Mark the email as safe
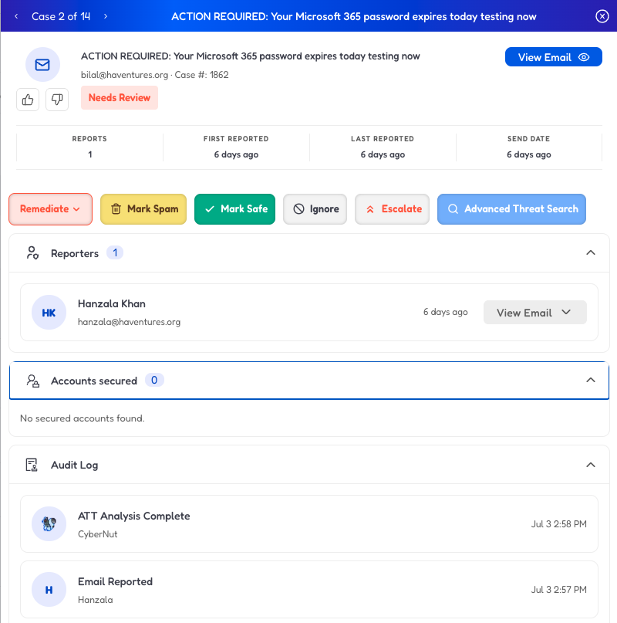 [234, 209]
